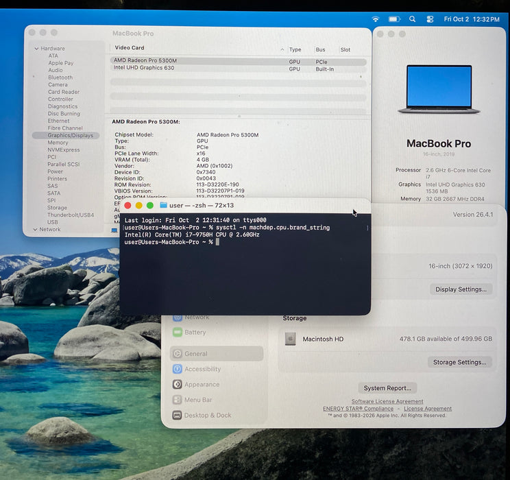This screenshot has width=510, height=480.
Task: Sort by Bus column header
Action: (320, 49)
